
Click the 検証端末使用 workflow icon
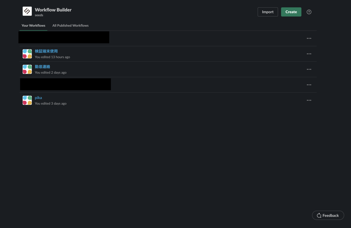[x=27, y=54]
